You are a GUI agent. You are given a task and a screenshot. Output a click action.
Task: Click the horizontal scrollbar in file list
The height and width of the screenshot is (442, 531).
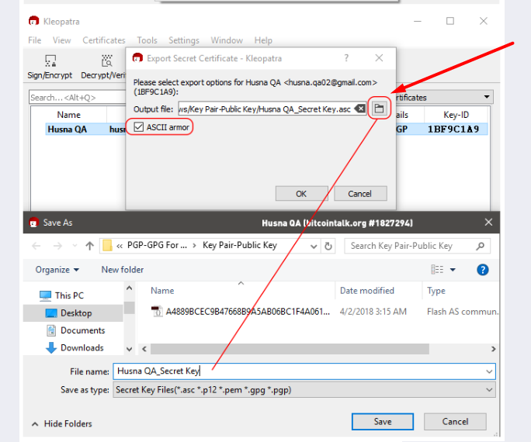pyautogui.click(x=290, y=349)
